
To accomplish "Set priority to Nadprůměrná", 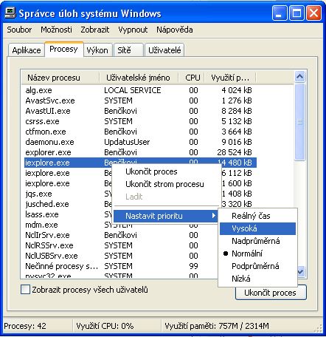I will [257, 241].
